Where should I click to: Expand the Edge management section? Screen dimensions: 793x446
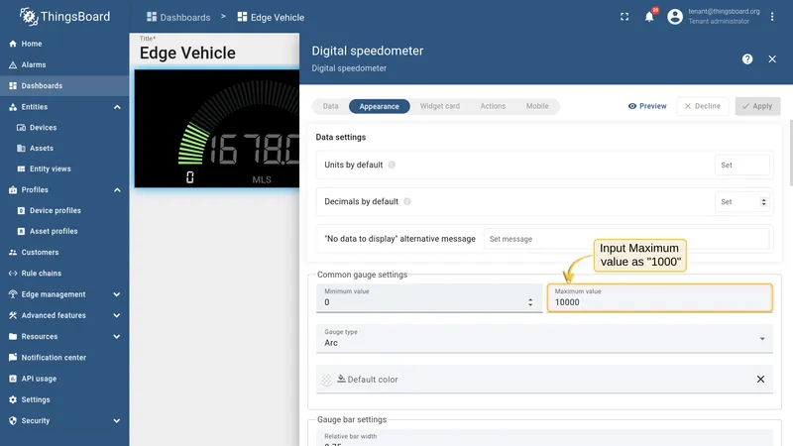117,294
